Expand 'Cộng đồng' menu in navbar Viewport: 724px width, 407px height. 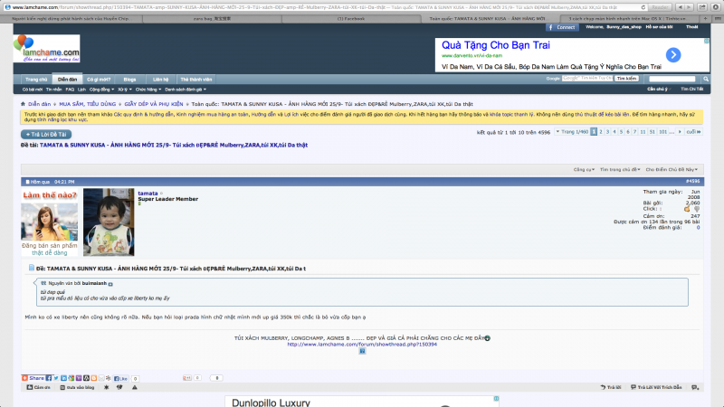click(x=99, y=90)
